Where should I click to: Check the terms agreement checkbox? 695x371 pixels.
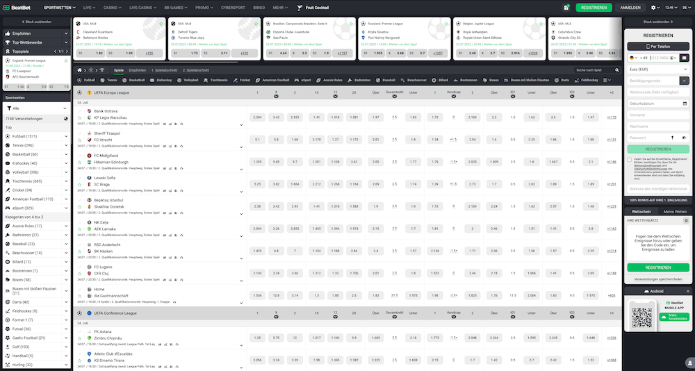click(630, 160)
